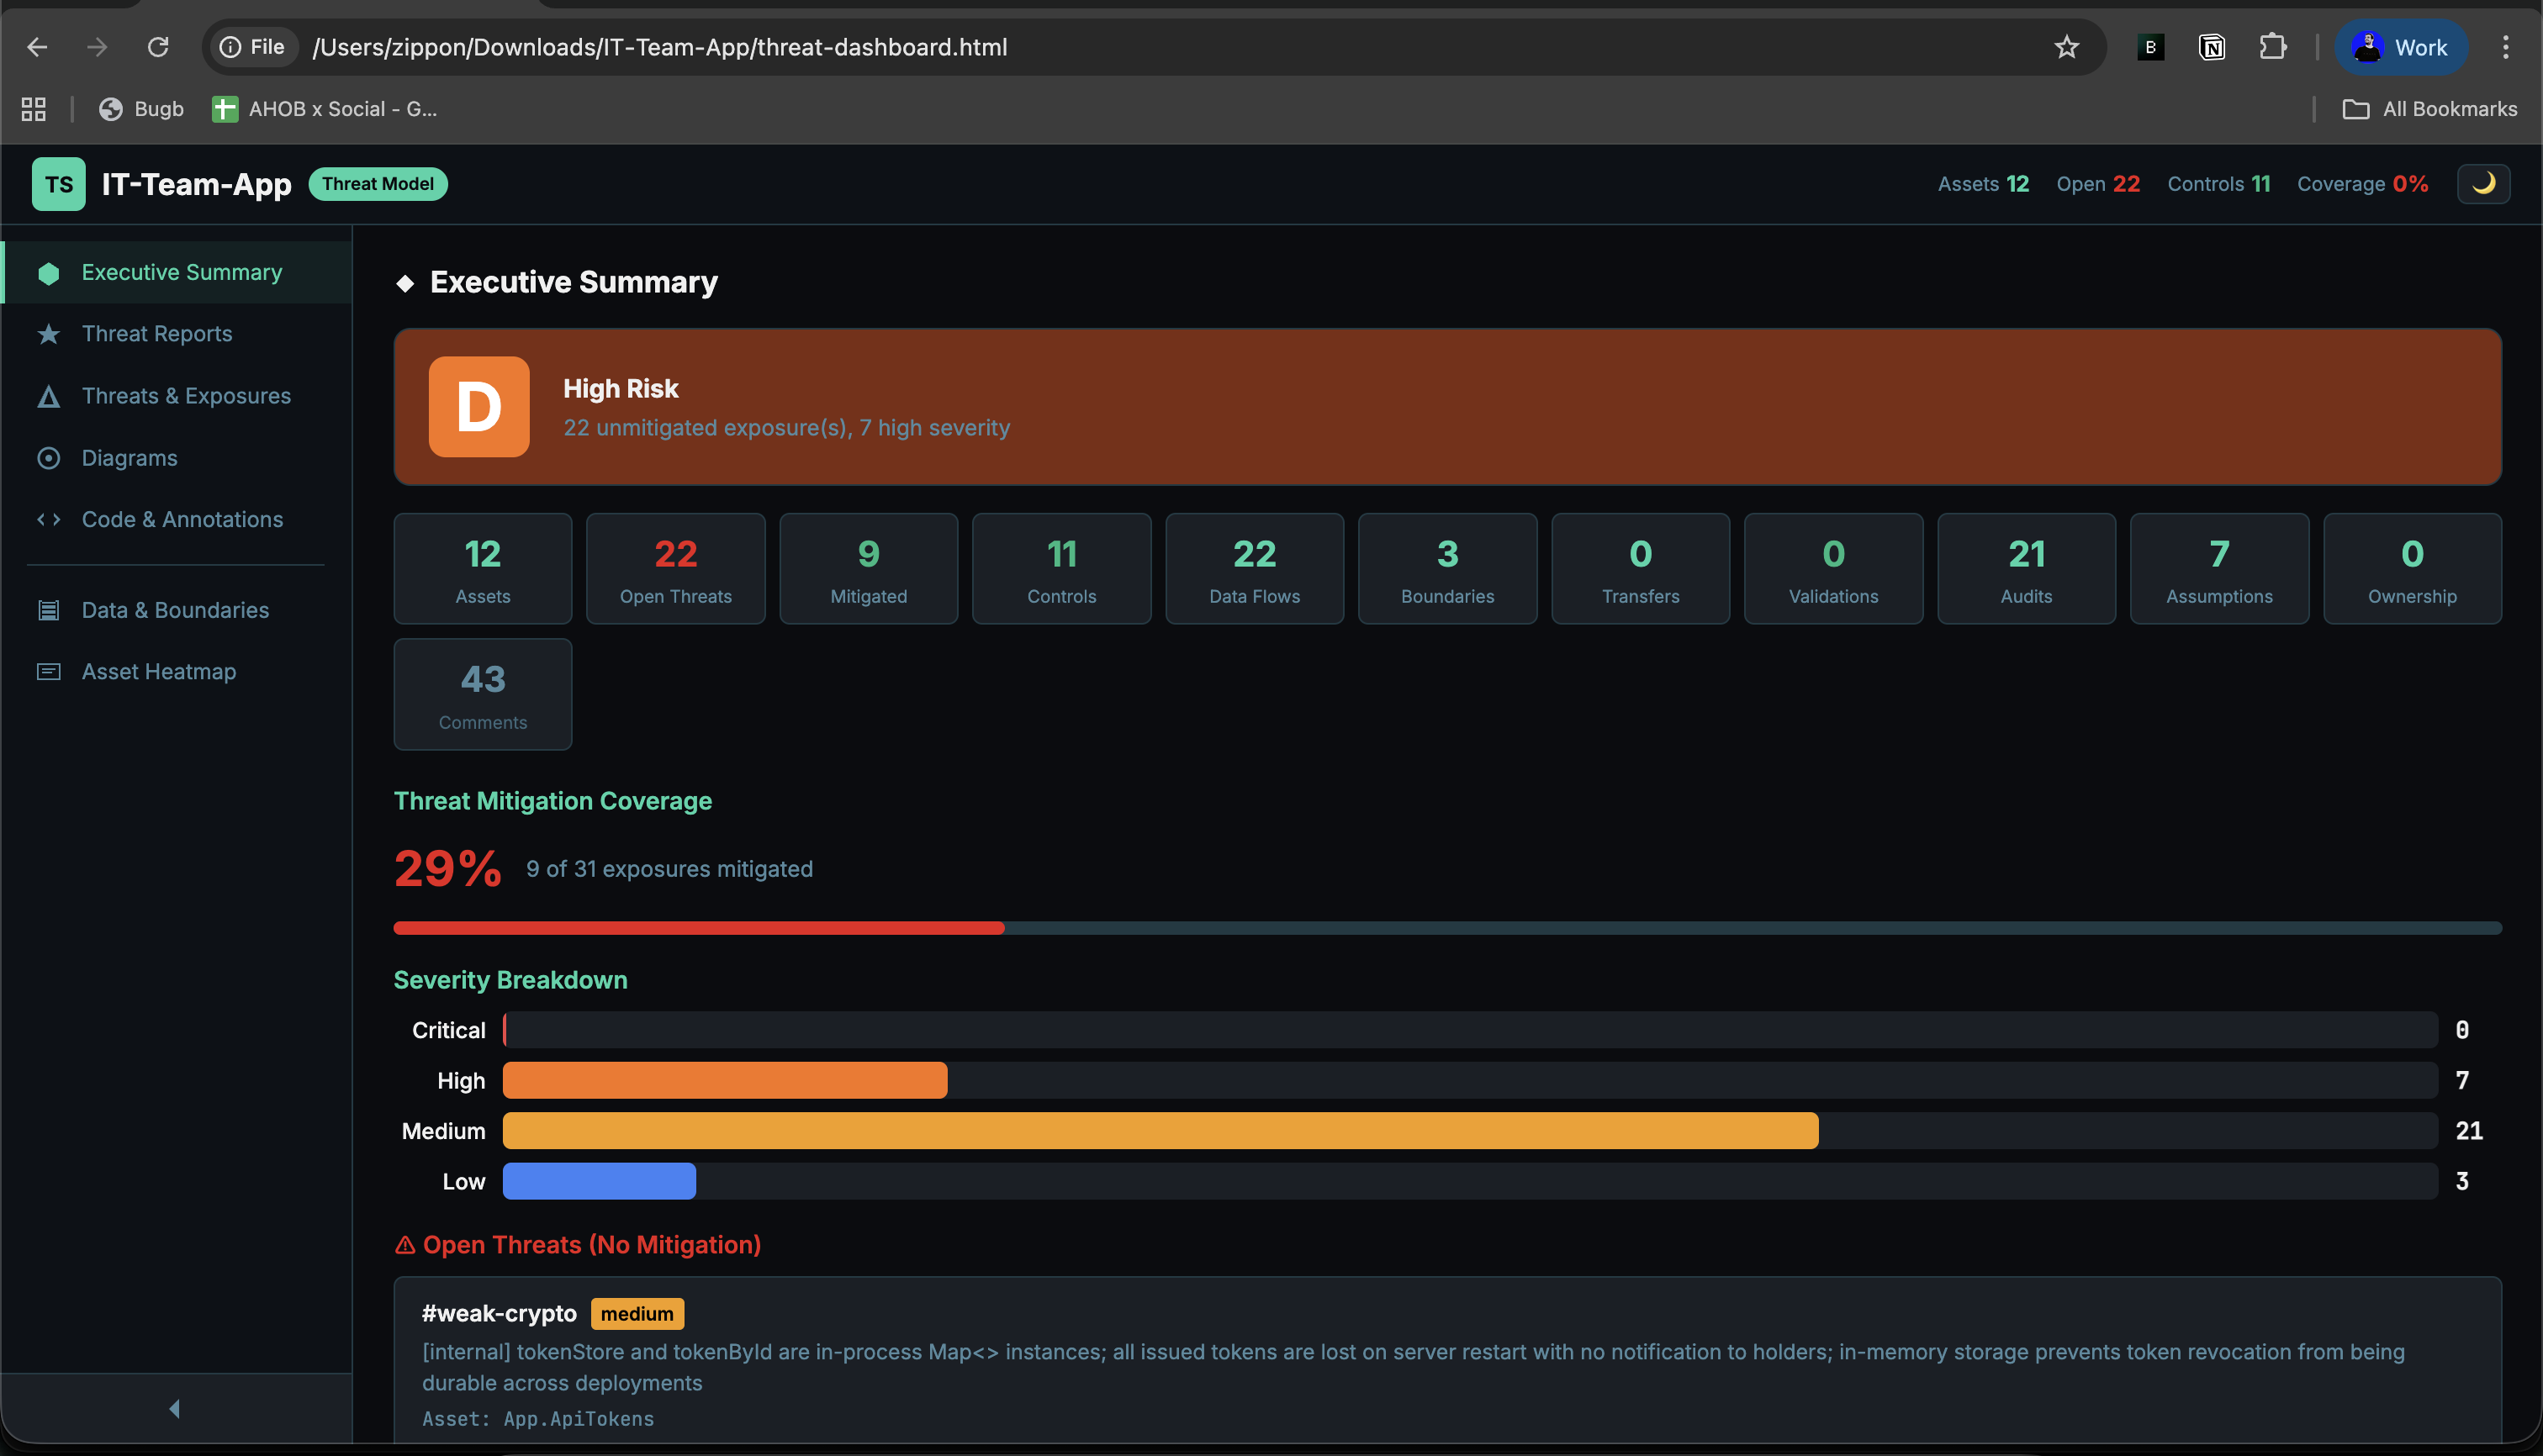This screenshot has height=1456, width=2543.
Task: Select the Code & Annotations brackets icon
Action: (x=49, y=519)
